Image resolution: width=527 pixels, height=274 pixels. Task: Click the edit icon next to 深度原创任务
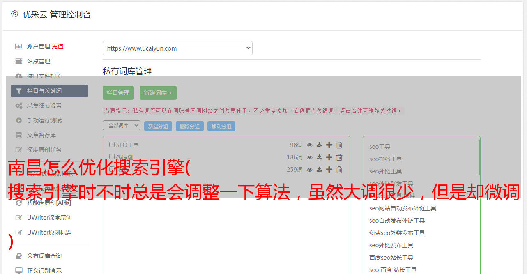point(19,150)
